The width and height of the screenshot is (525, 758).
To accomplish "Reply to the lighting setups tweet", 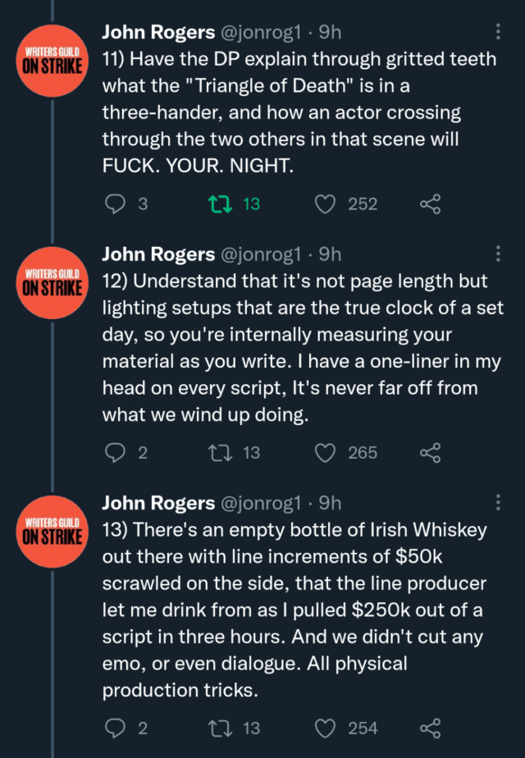I will pos(117,452).
